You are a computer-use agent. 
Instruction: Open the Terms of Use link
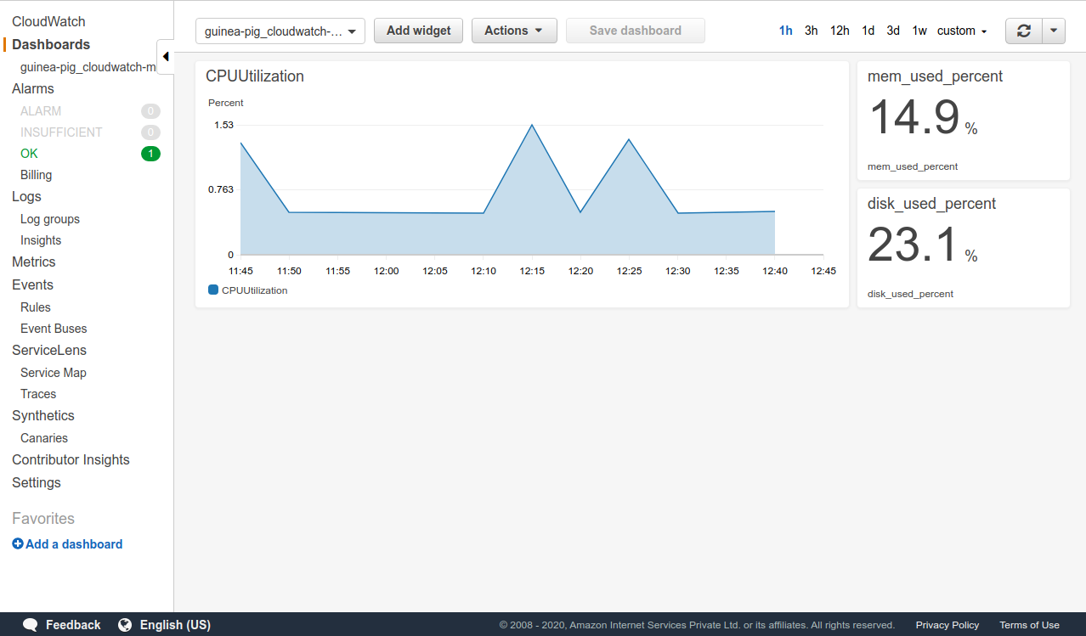pyautogui.click(x=1029, y=625)
